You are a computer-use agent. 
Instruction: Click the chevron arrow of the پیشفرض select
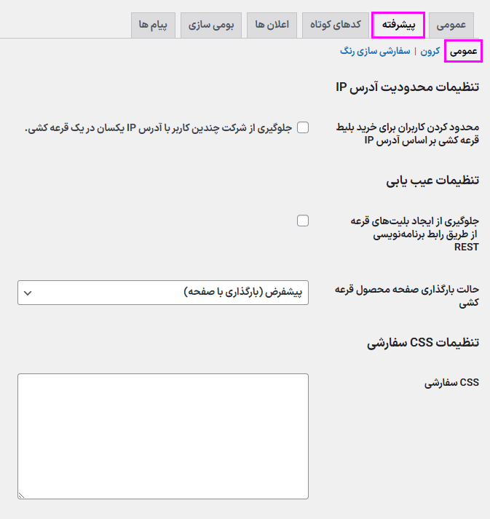point(28,293)
